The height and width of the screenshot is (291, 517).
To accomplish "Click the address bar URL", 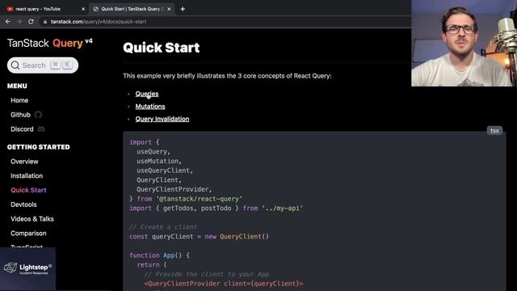I will (x=99, y=22).
